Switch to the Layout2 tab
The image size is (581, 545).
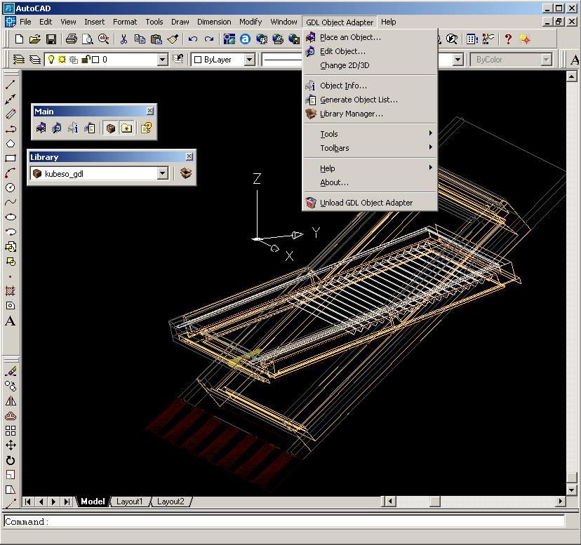click(x=171, y=502)
